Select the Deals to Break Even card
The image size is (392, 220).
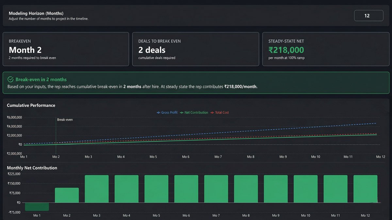point(195,49)
